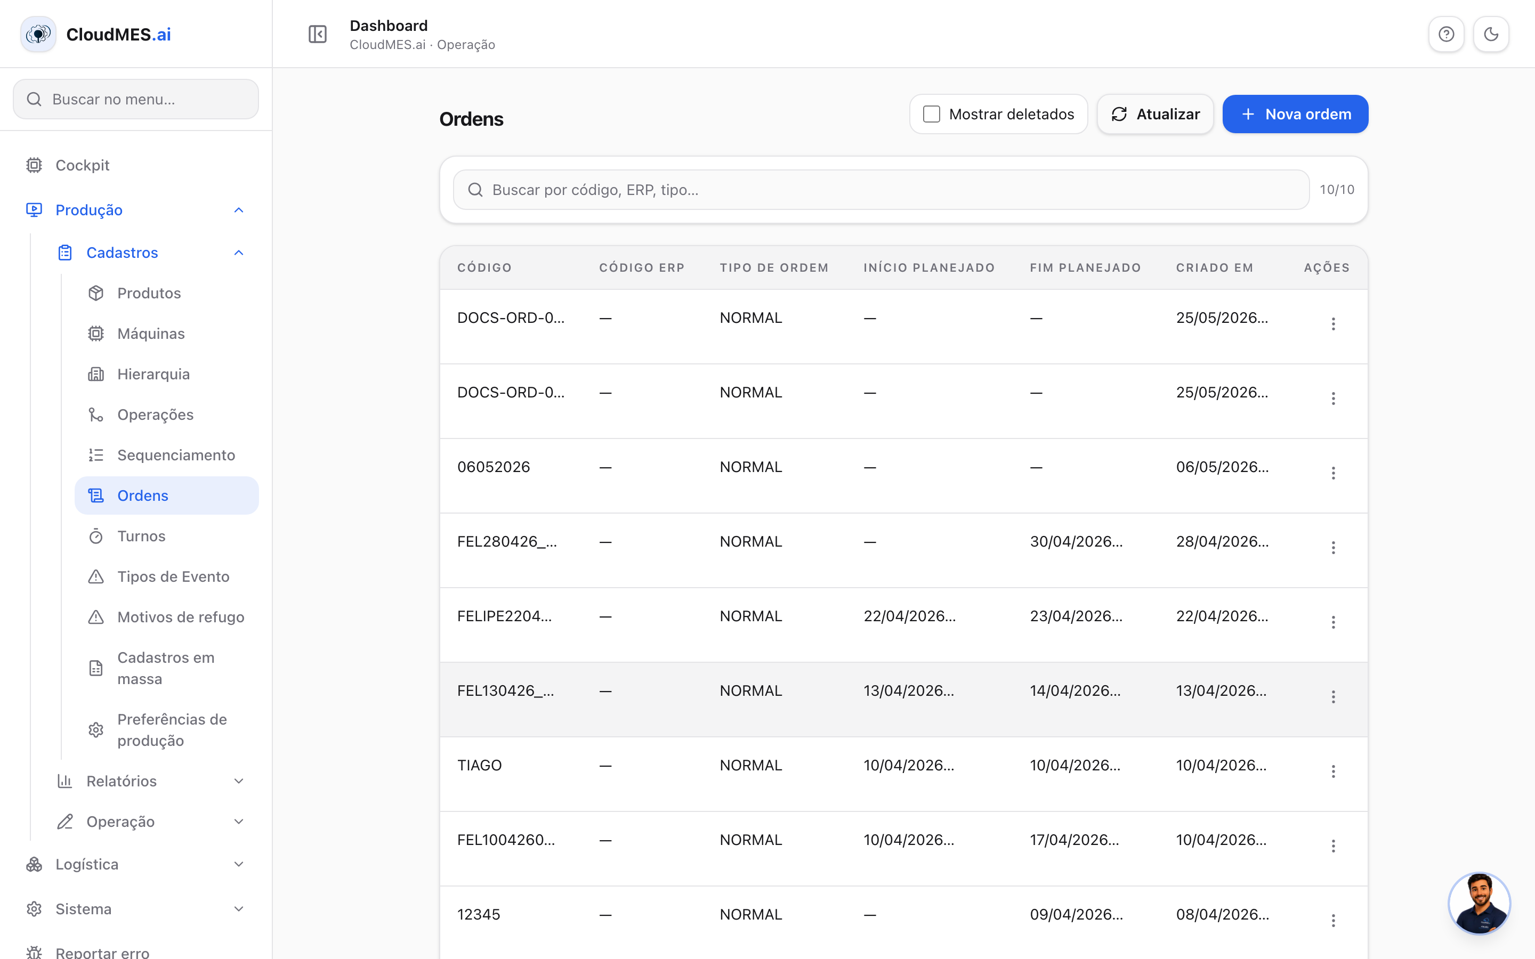Select the TIAGO order code cell

point(480,765)
